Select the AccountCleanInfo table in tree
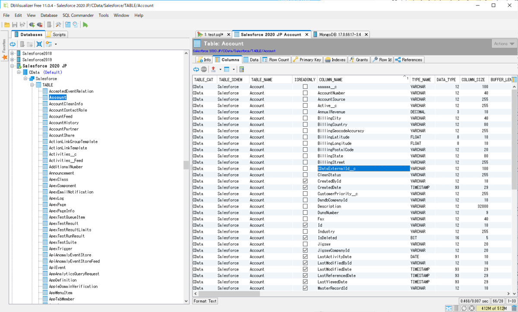Image resolution: width=518 pixels, height=312 pixels. [x=66, y=104]
